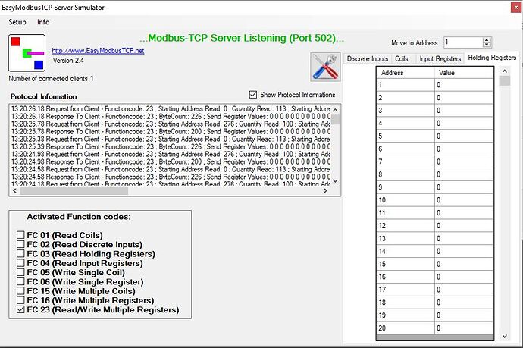Select the value cell of address 15

coord(464,264)
